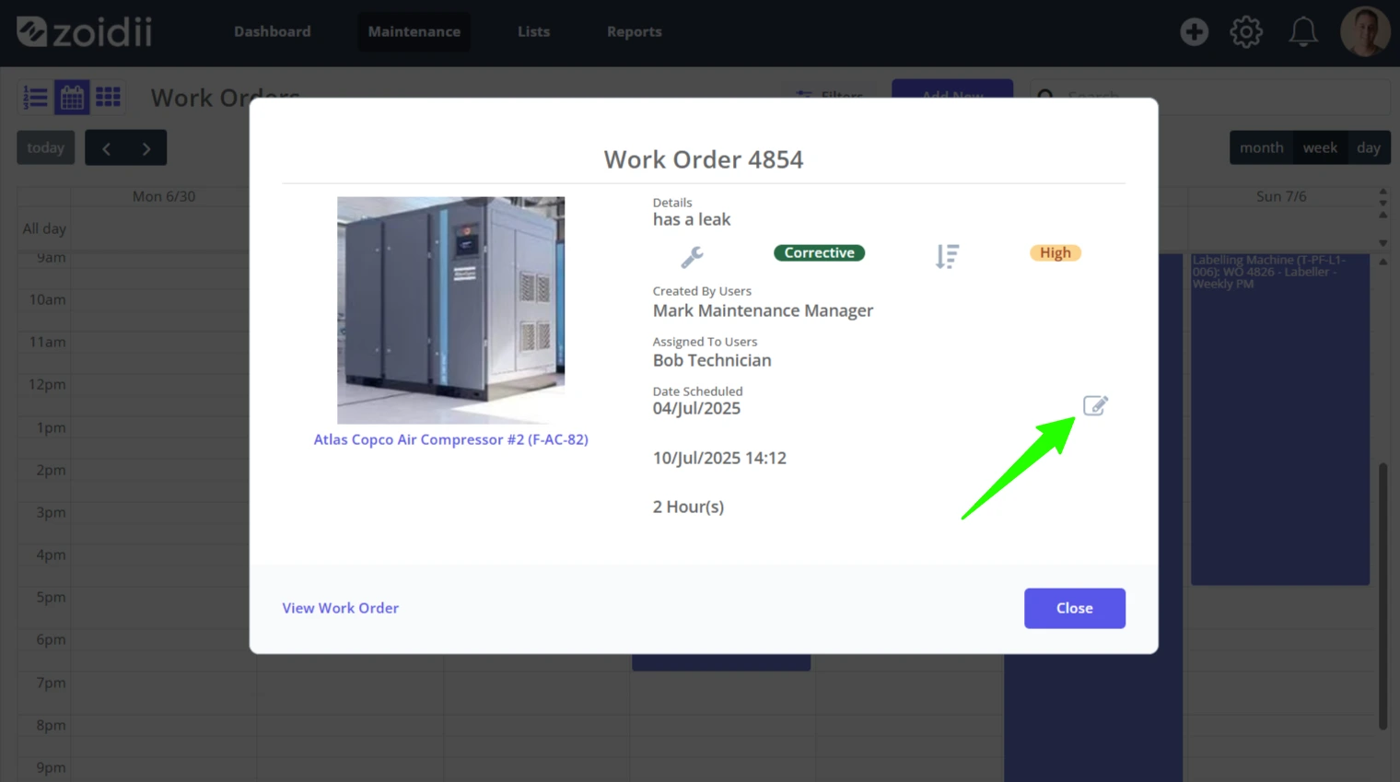Open notifications bell icon

(1302, 31)
